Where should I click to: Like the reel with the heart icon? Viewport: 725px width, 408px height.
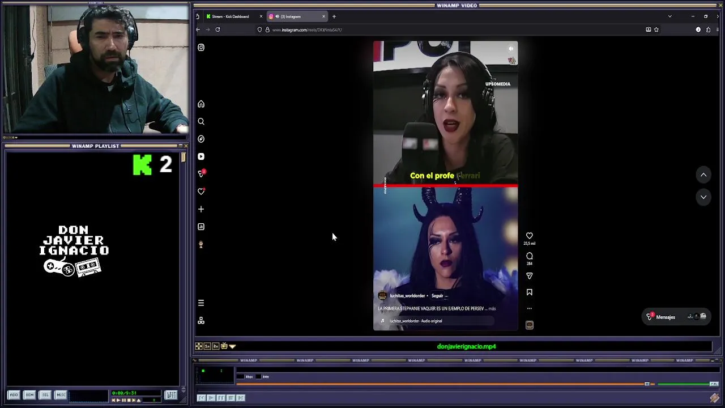[530, 236]
